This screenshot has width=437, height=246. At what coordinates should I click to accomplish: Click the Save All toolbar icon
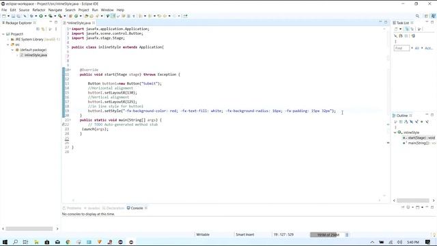click(x=18, y=16)
